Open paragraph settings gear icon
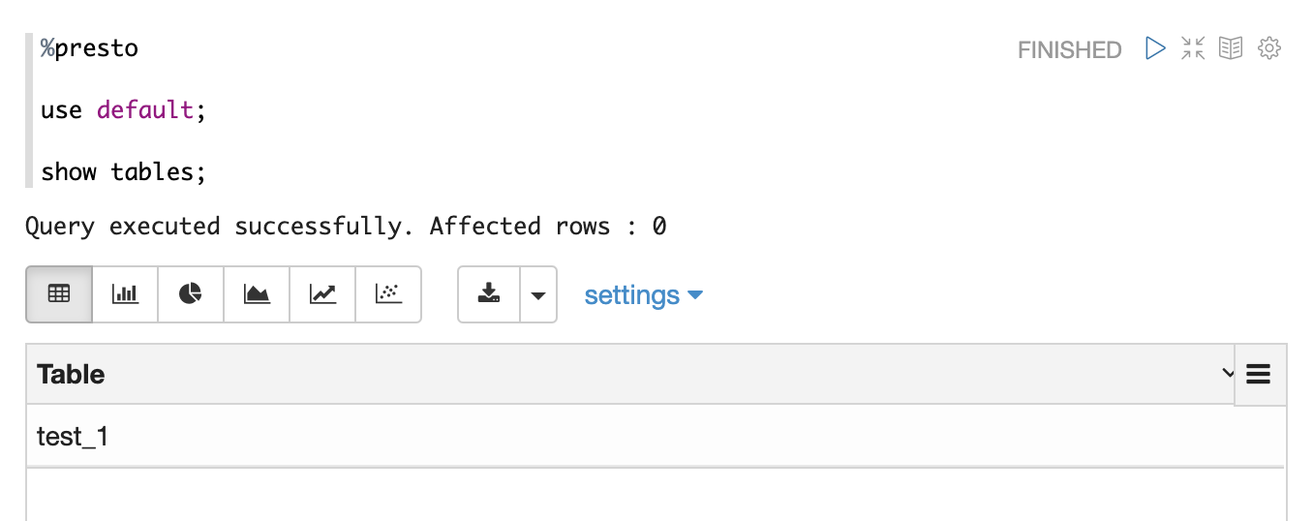Viewport: 1313px width, 521px height. coord(1269,48)
